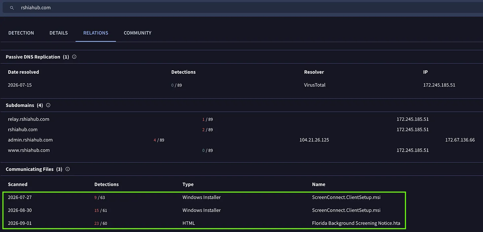Click scanned date 2026-09-01

point(20,223)
